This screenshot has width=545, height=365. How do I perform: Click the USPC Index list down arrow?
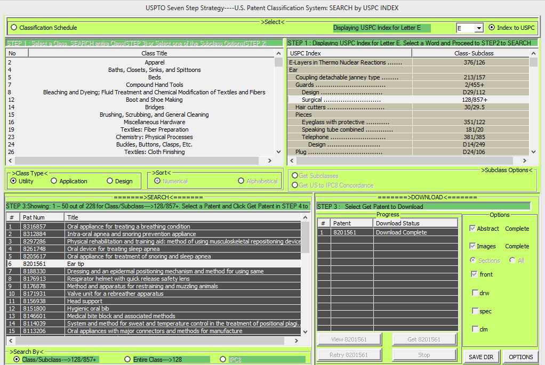click(533, 152)
